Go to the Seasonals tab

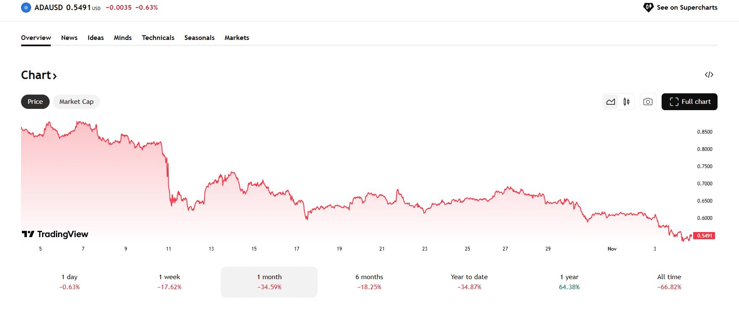coord(199,38)
